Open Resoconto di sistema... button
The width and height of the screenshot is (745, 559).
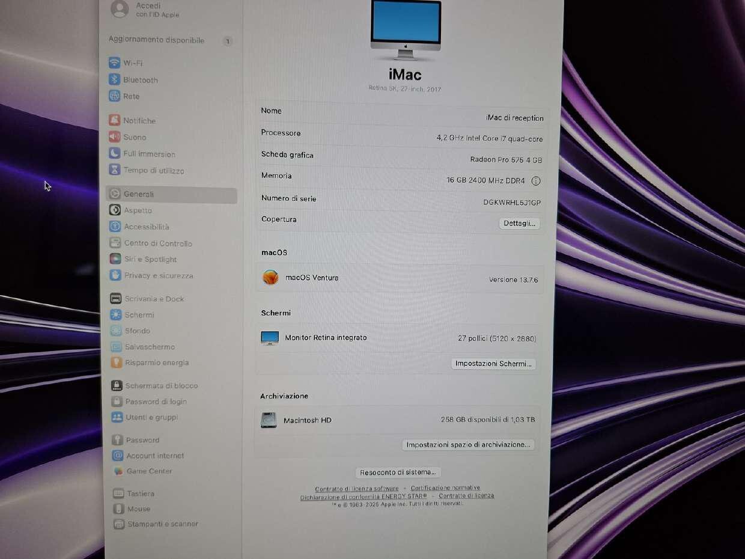click(x=399, y=472)
